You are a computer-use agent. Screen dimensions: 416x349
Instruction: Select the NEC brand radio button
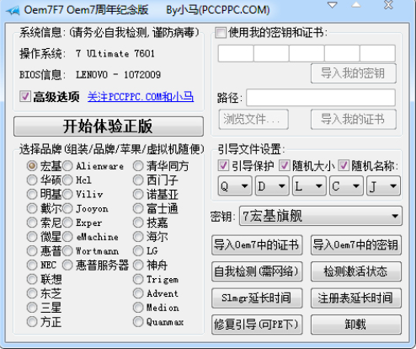coord(32,265)
